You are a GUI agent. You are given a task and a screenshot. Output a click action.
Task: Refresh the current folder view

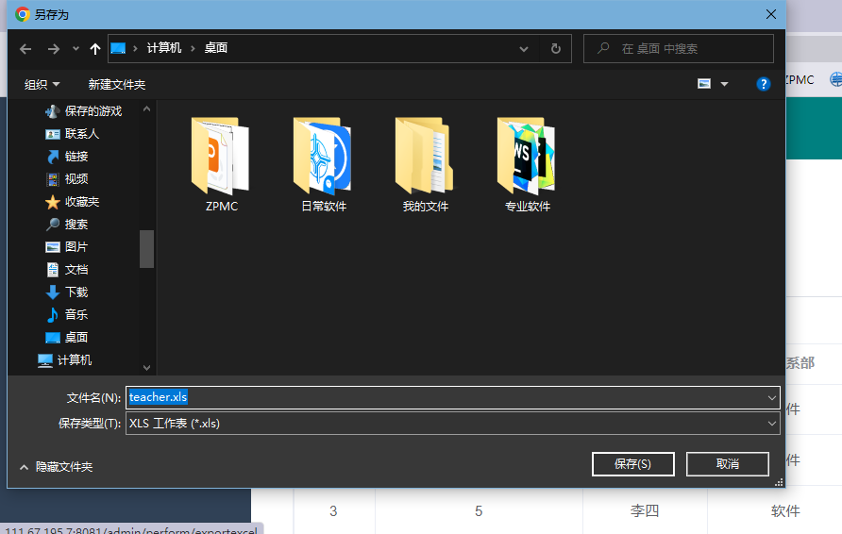(556, 49)
